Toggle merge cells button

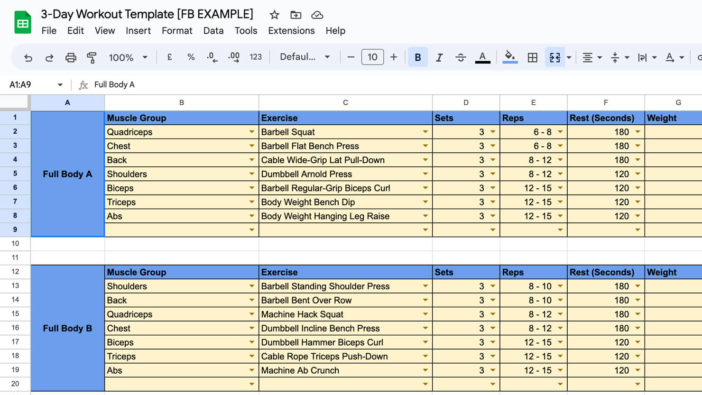tap(555, 57)
